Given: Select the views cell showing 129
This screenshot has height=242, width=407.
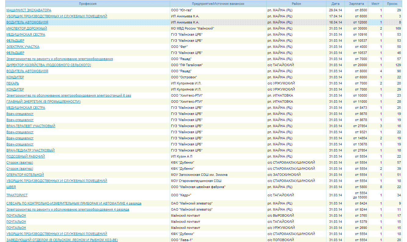Looking at the screenshot, I should (392, 65).
